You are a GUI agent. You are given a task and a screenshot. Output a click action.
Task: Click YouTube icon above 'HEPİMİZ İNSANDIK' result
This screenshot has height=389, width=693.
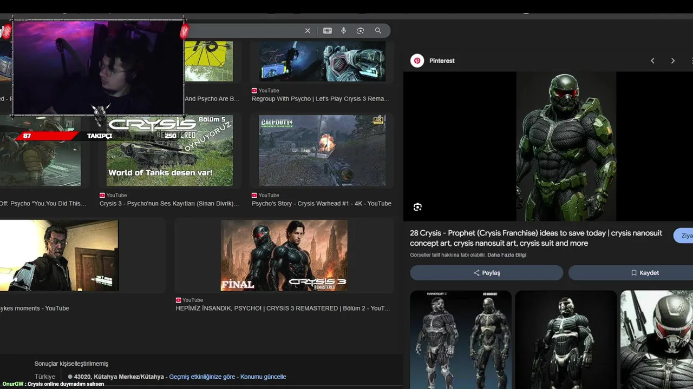pyautogui.click(x=178, y=300)
